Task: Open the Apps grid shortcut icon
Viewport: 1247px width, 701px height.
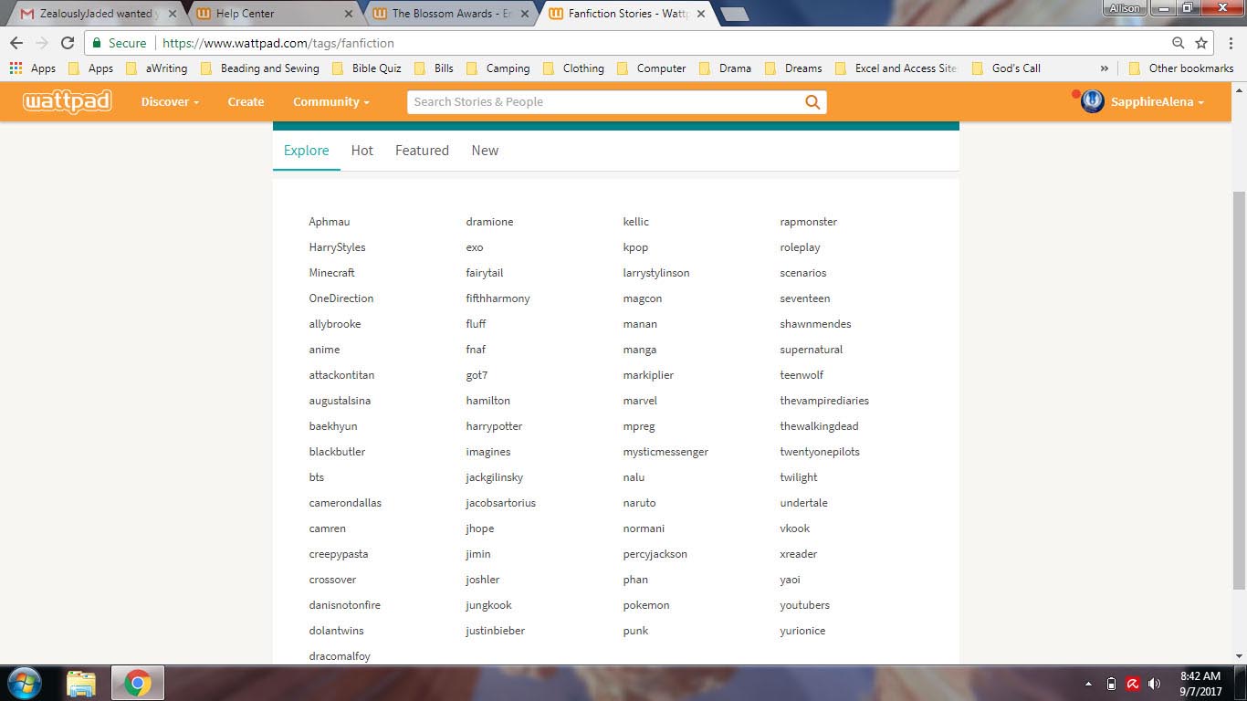Action: click(x=16, y=68)
